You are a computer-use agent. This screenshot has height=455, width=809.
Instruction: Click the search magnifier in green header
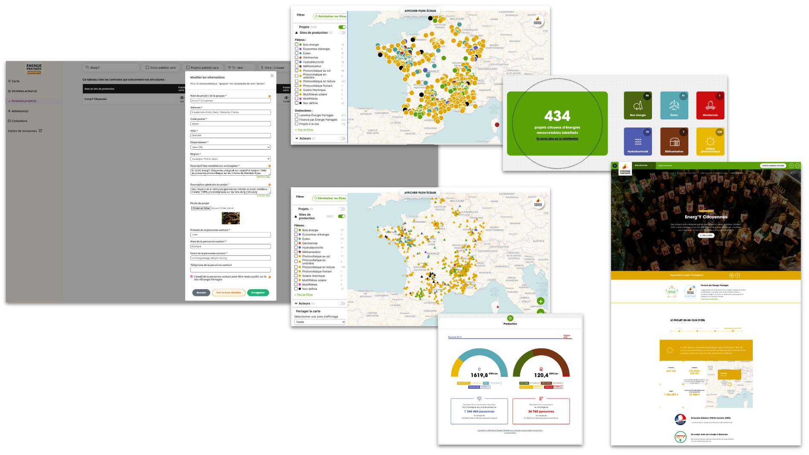[791, 165]
